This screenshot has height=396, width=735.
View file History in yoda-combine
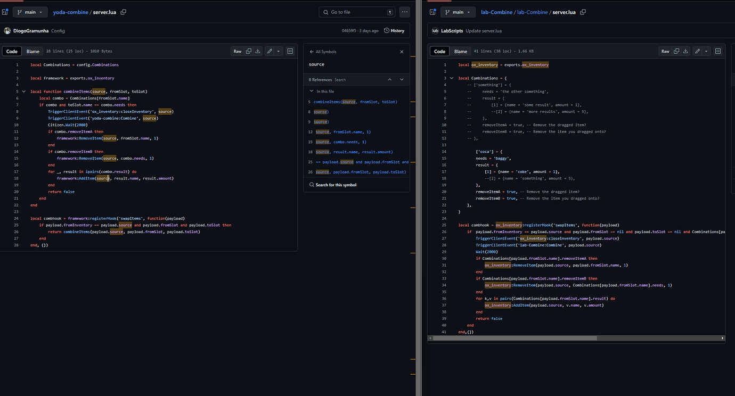[x=394, y=31]
